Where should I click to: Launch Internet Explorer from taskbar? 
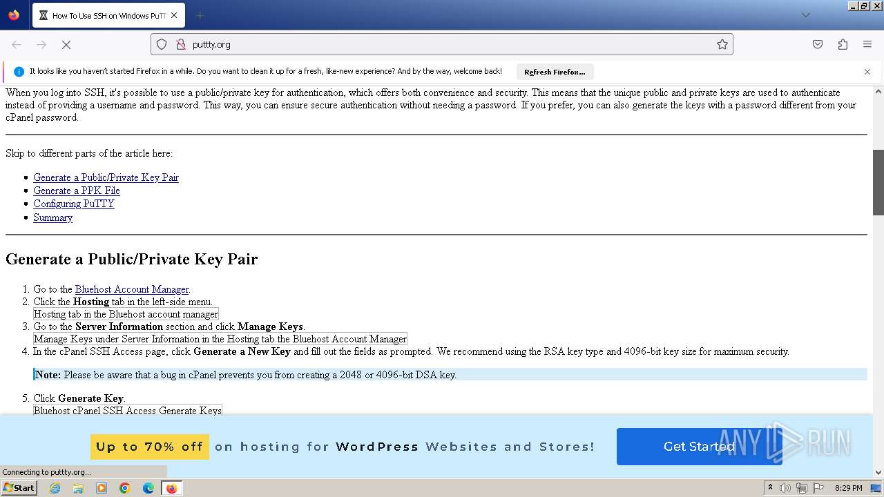click(x=55, y=488)
